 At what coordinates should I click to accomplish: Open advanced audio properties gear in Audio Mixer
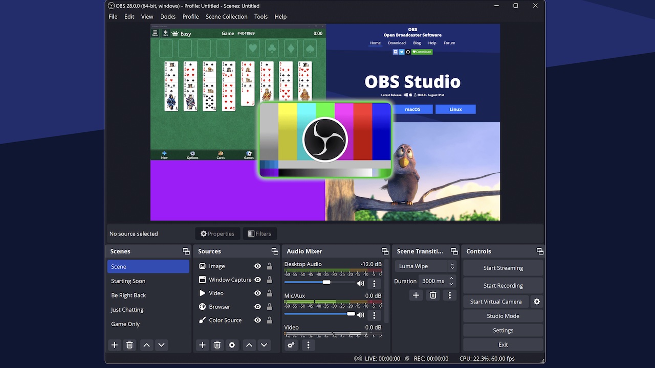click(x=291, y=345)
